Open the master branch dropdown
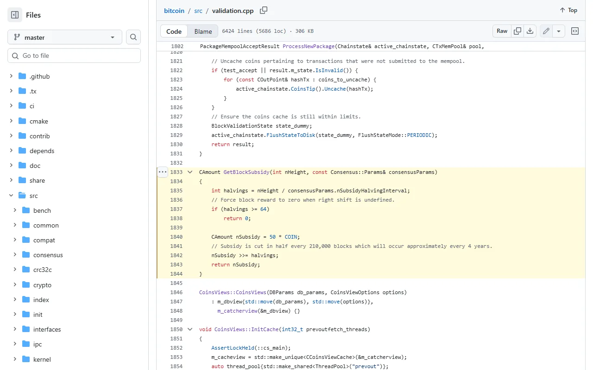This screenshot has height=370, width=593. click(65, 37)
